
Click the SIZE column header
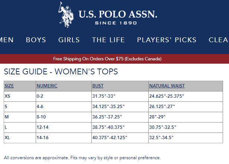9,86
